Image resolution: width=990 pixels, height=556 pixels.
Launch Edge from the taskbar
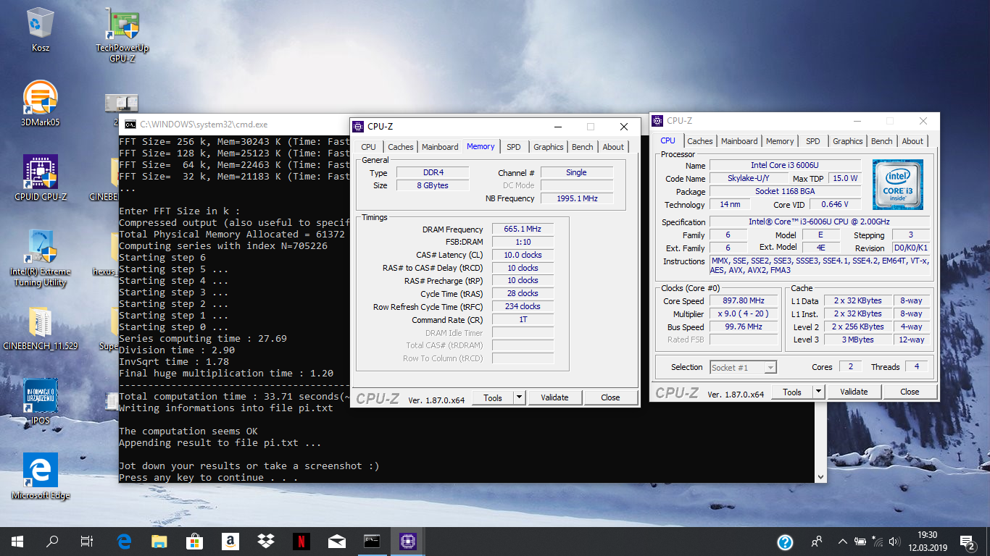pos(124,542)
